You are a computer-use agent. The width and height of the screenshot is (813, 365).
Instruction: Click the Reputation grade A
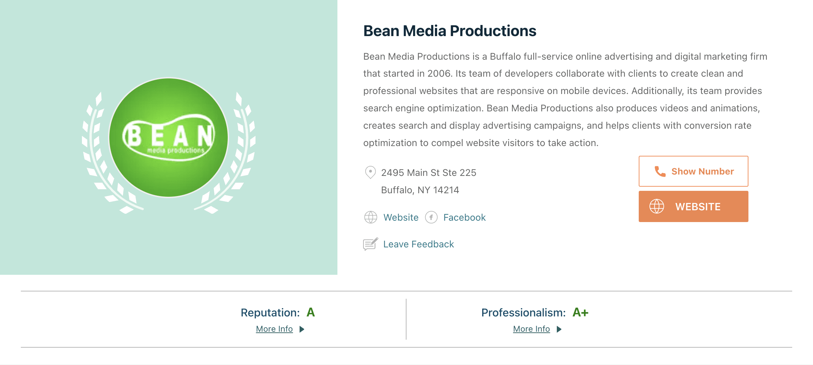pyautogui.click(x=311, y=312)
